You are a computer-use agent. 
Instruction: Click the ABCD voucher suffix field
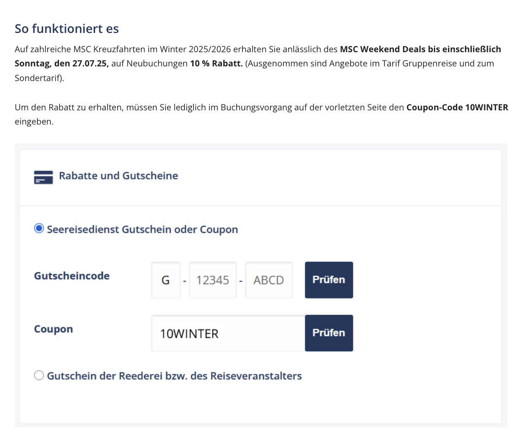click(269, 280)
